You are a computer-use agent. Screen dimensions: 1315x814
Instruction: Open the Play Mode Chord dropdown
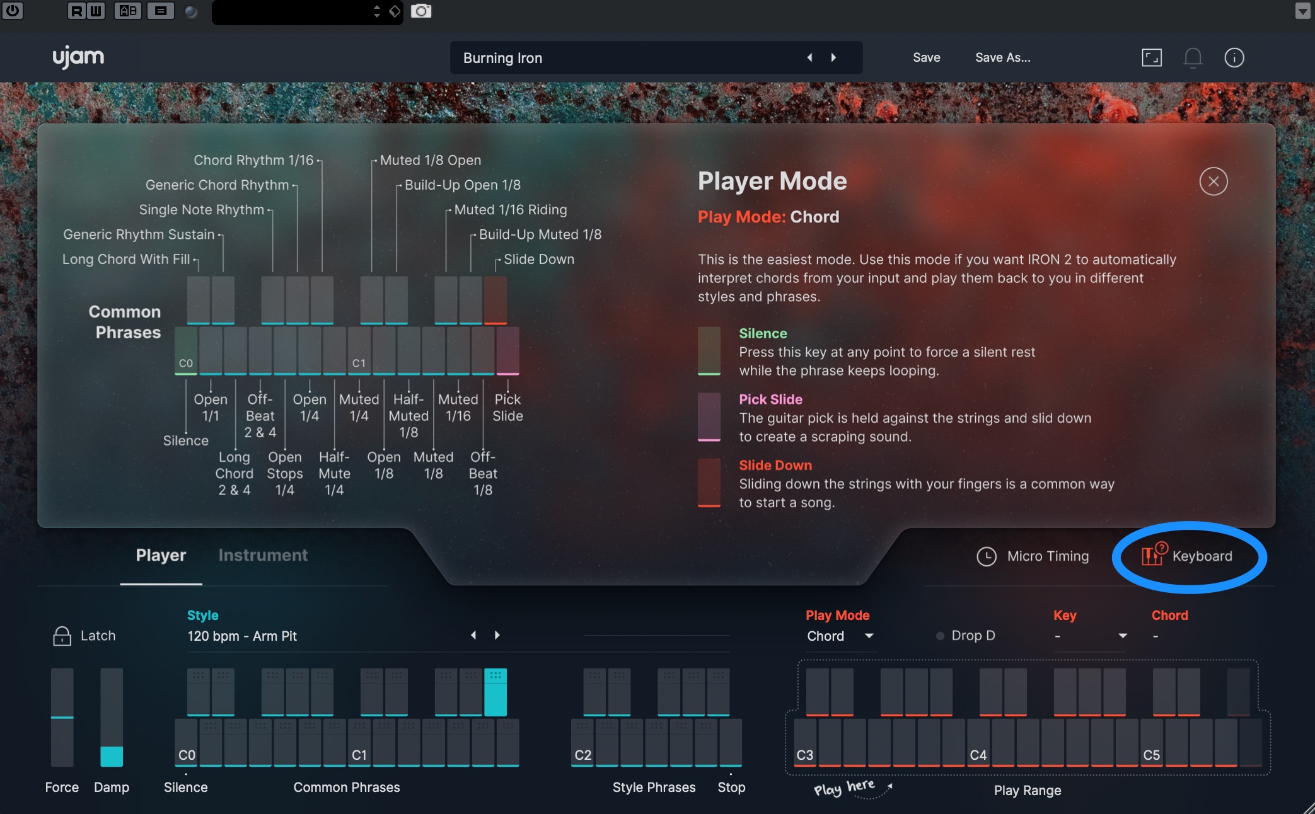[x=840, y=636]
